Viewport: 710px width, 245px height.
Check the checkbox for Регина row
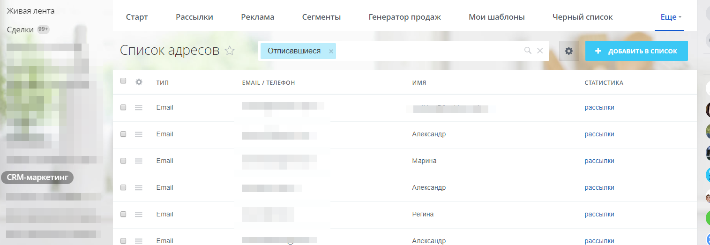click(123, 214)
